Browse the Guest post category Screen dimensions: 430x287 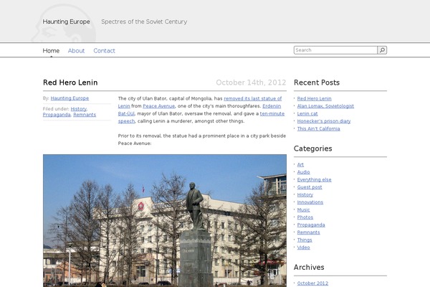(310, 187)
